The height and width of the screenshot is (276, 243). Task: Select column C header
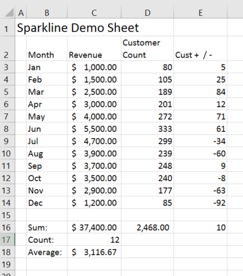[94, 13]
